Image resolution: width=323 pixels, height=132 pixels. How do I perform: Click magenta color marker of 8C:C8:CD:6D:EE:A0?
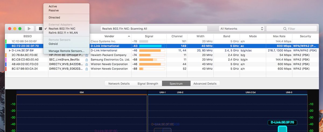[6, 60]
